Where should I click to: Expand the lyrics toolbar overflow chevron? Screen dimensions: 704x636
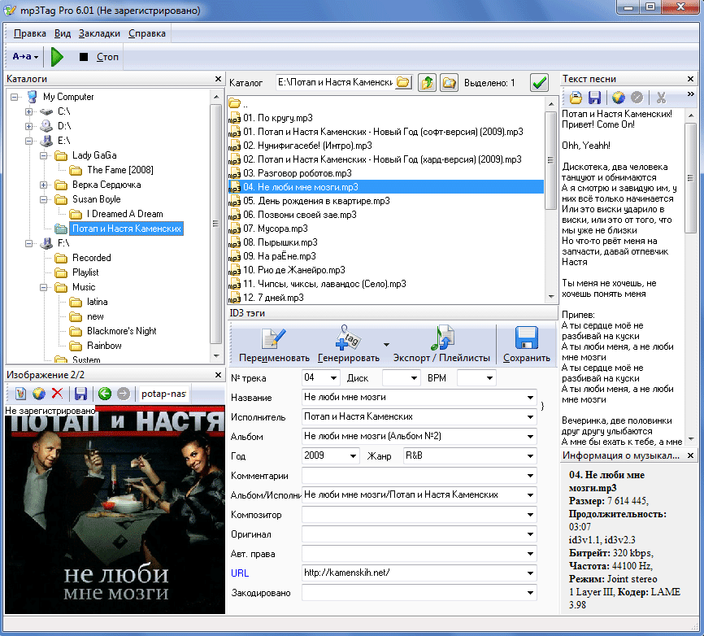(x=690, y=94)
